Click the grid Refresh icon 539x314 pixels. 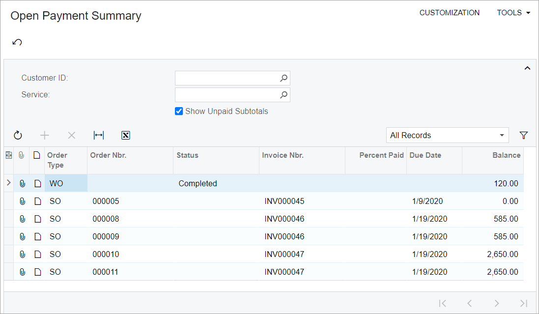pos(18,135)
